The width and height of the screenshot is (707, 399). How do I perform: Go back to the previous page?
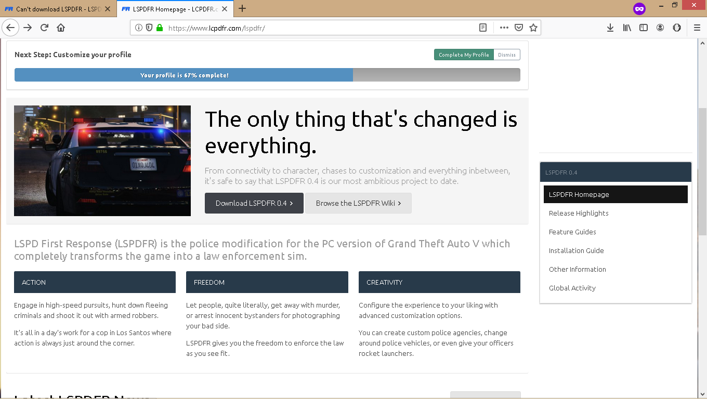click(10, 28)
